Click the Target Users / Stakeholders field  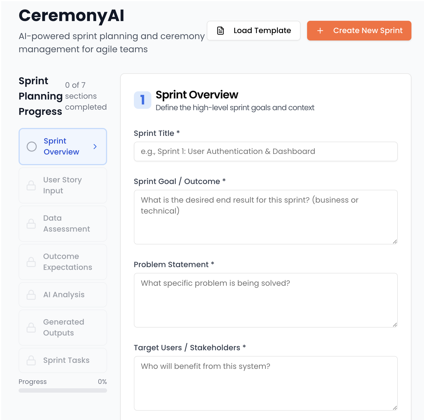click(x=266, y=383)
